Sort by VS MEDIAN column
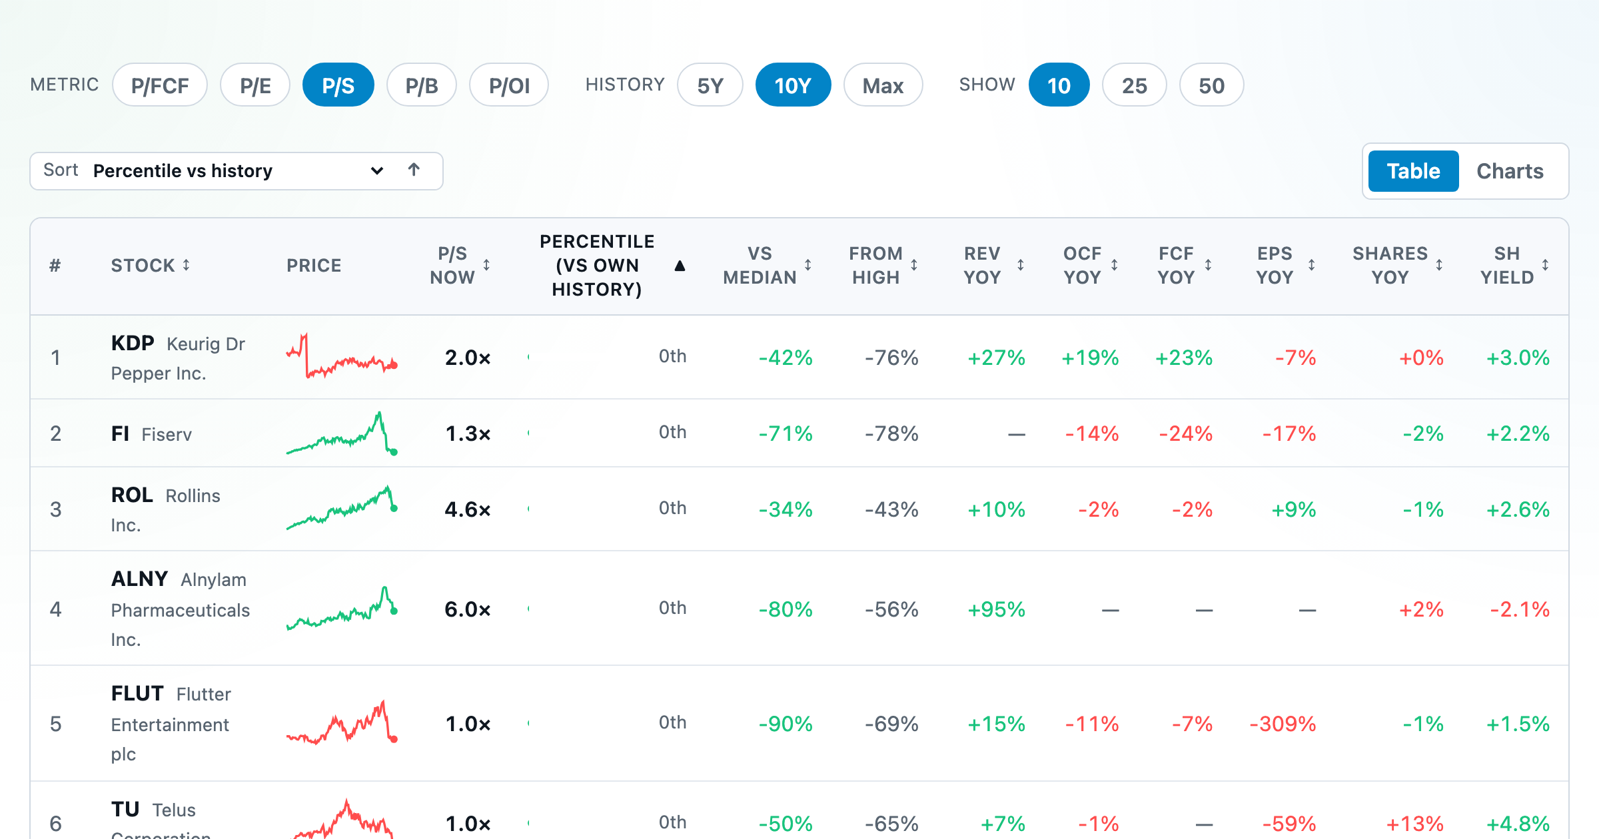1599x839 pixels. (x=768, y=265)
